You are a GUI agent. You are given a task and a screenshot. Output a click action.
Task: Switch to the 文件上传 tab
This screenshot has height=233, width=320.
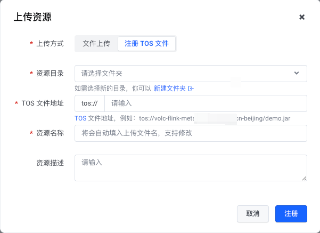tap(96, 44)
